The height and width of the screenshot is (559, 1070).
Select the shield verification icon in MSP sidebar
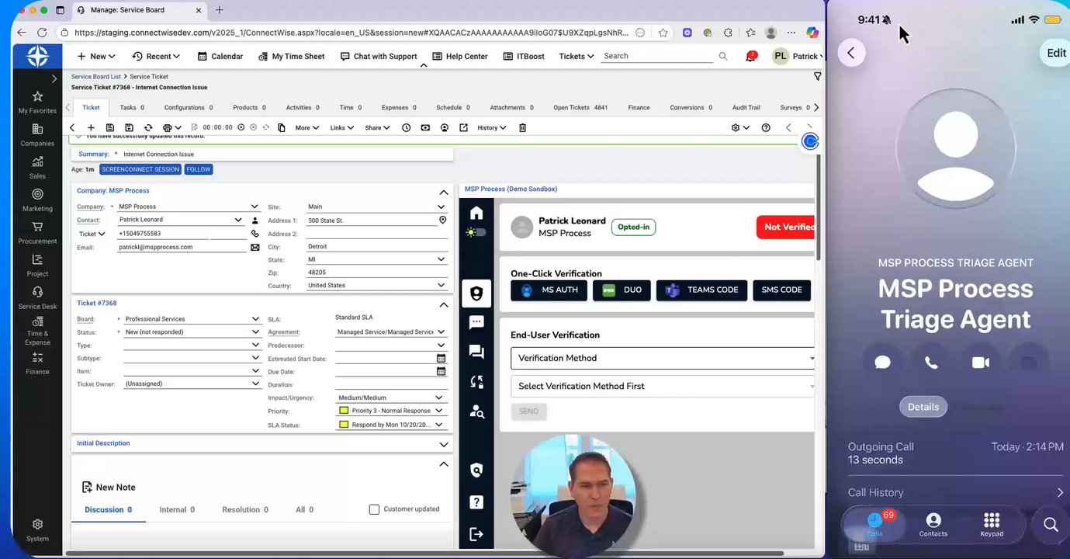coord(476,293)
